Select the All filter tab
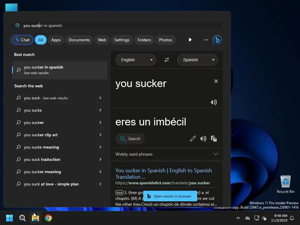The width and height of the screenshot is (300, 225). click(x=40, y=40)
